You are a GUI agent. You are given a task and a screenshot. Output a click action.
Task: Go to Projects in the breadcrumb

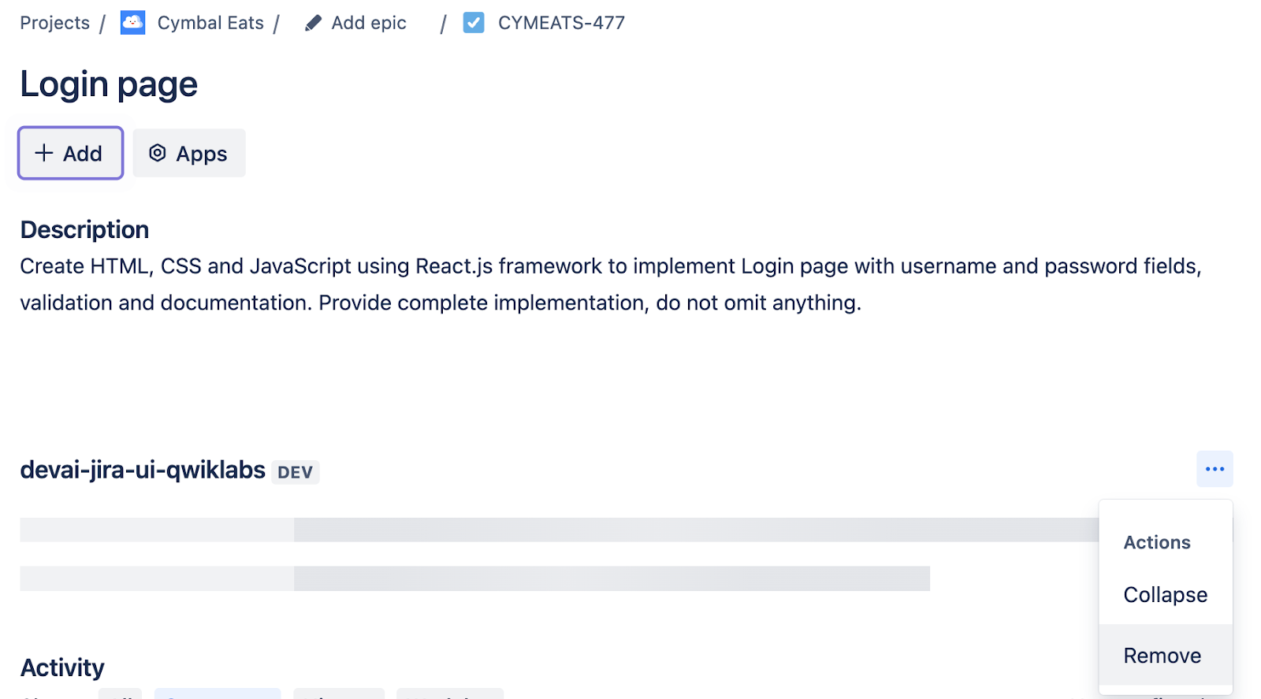[x=55, y=23]
